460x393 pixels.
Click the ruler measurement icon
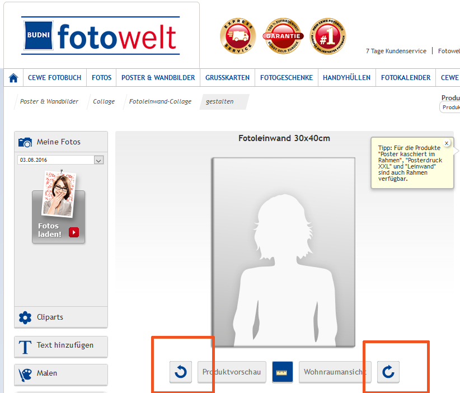click(282, 372)
